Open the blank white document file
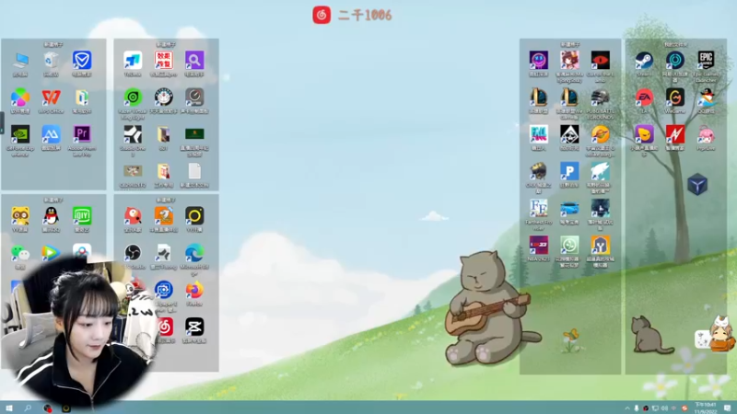This screenshot has height=414, width=737. [x=194, y=171]
